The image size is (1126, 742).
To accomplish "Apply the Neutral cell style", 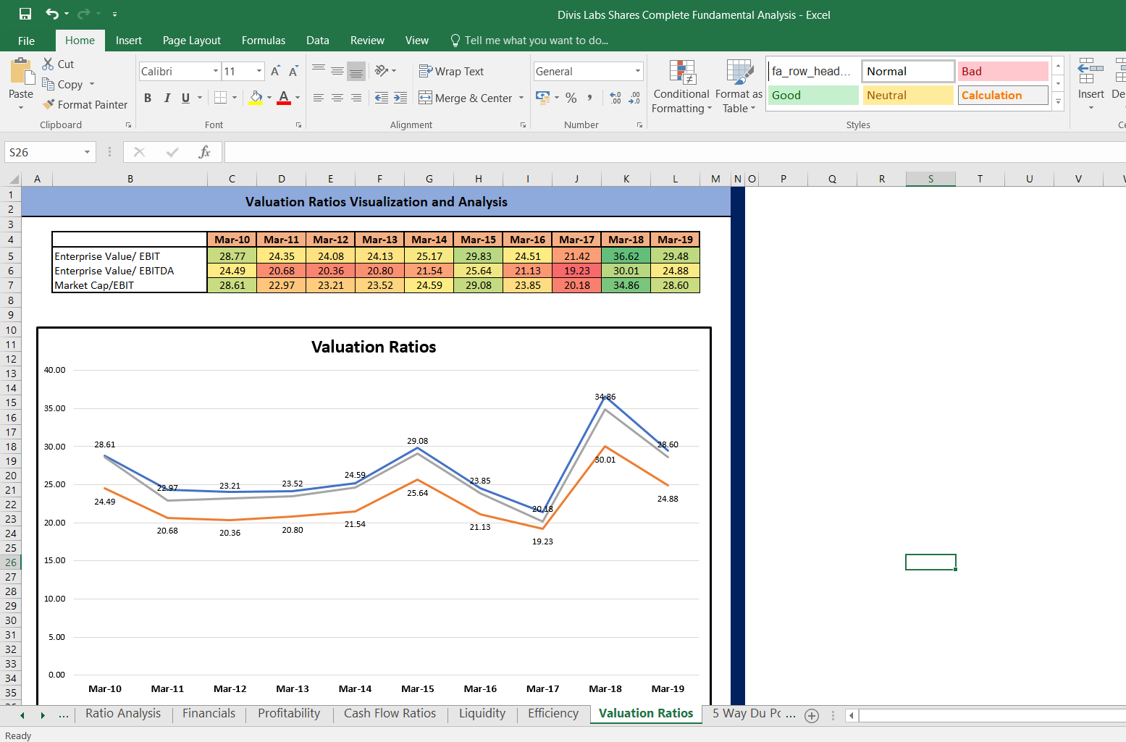I will pos(908,96).
